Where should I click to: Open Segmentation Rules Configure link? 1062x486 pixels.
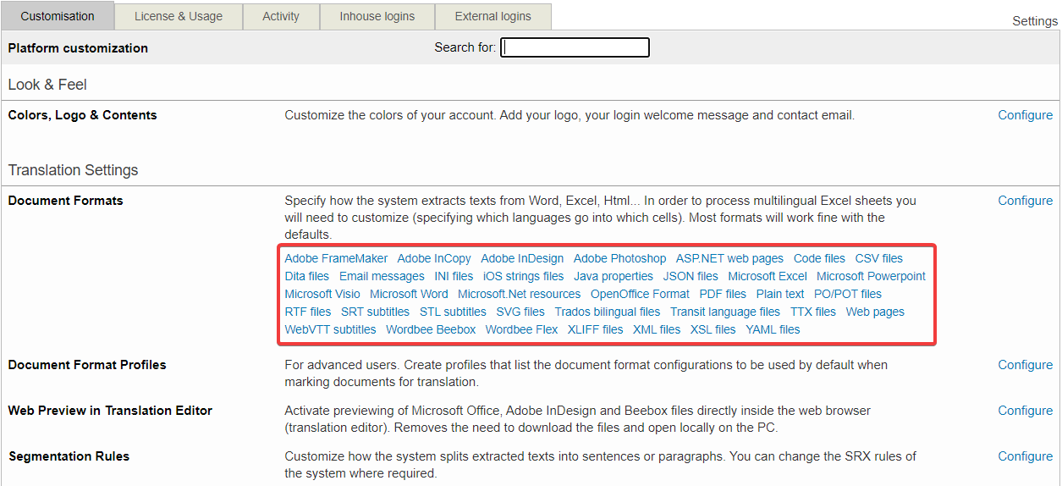[x=1025, y=456]
